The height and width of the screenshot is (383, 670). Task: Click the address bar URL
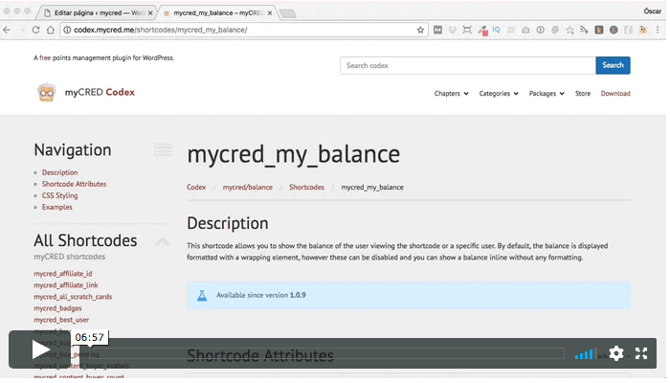tap(161, 30)
